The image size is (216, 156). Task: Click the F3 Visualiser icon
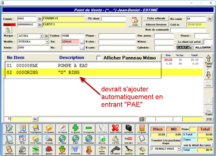point(49,129)
